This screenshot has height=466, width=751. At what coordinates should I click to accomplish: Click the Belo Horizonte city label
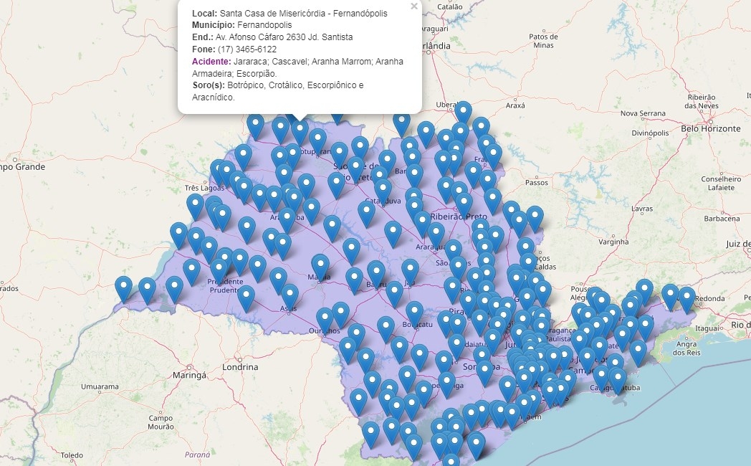711,129
